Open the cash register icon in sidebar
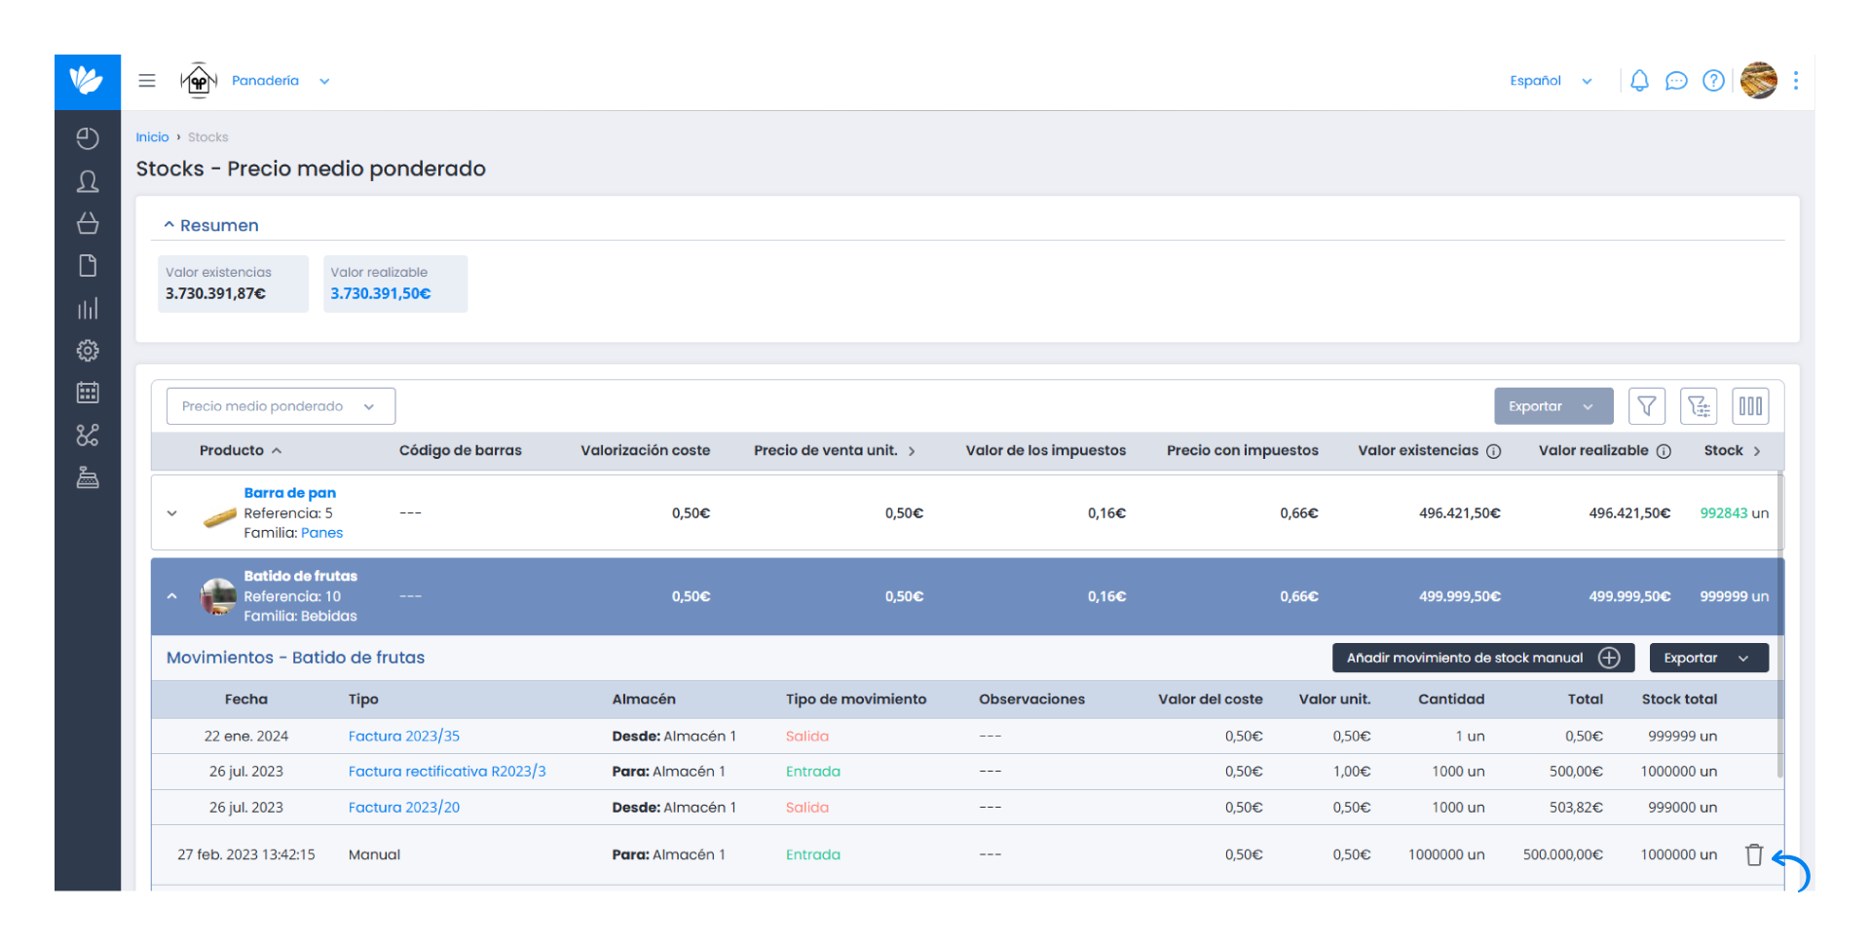Image resolution: width=1870 pixels, height=946 pixels. pos(88,477)
